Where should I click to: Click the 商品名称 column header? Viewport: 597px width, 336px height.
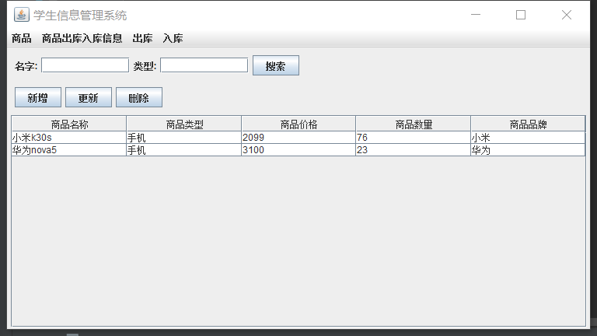pyautogui.click(x=69, y=124)
